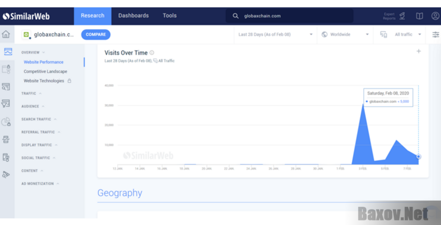Image resolution: width=441 pixels, height=225 pixels.
Task: Click the globaxchain.c... site name
Action: click(54, 35)
